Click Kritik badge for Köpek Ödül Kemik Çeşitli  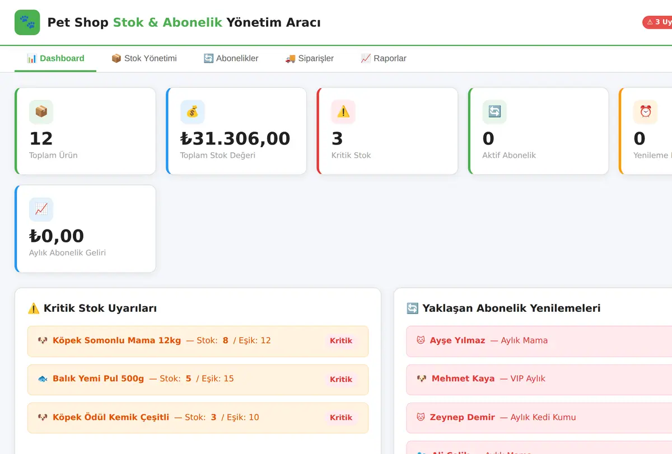point(341,418)
